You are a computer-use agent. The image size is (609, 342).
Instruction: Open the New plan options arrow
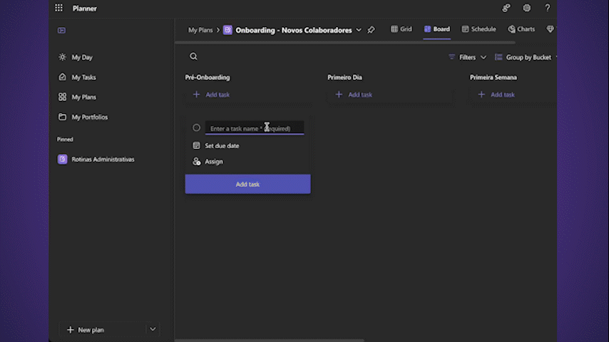153,329
